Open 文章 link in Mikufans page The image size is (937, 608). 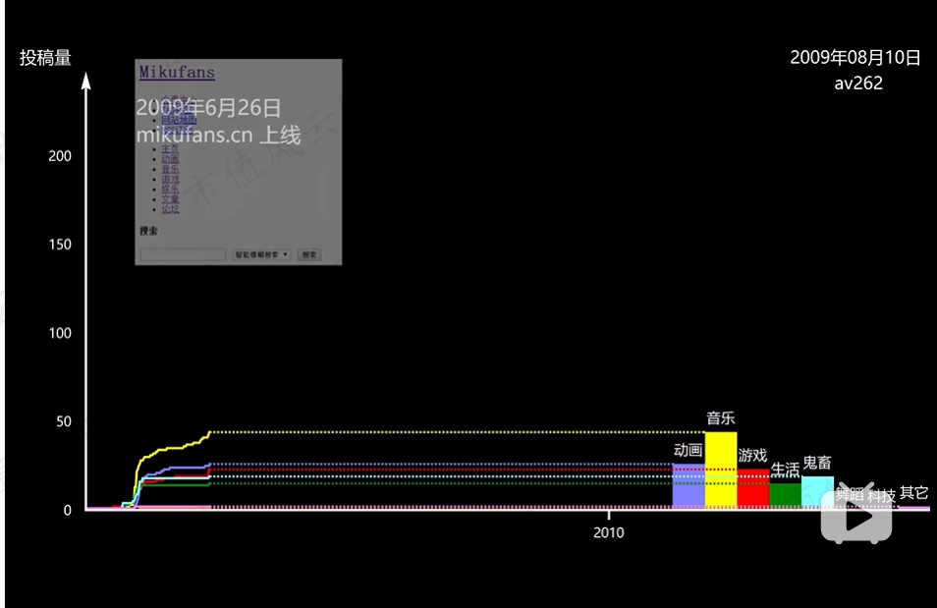click(x=170, y=199)
